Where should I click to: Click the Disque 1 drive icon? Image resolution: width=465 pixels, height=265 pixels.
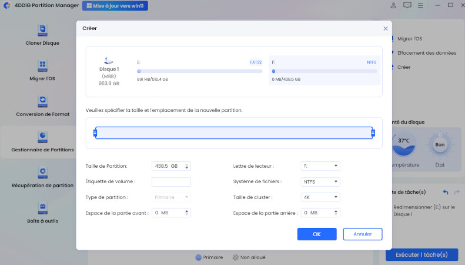(109, 60)
